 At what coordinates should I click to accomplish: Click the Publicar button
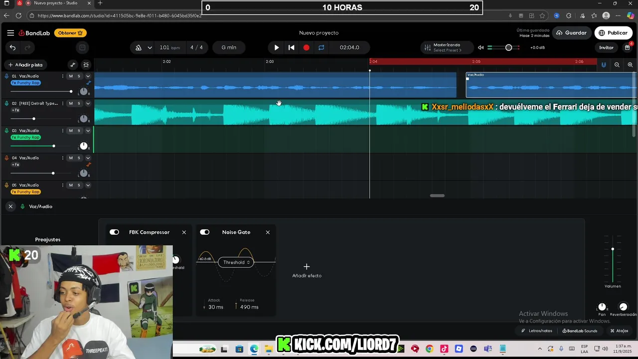[x=613, y=33]
